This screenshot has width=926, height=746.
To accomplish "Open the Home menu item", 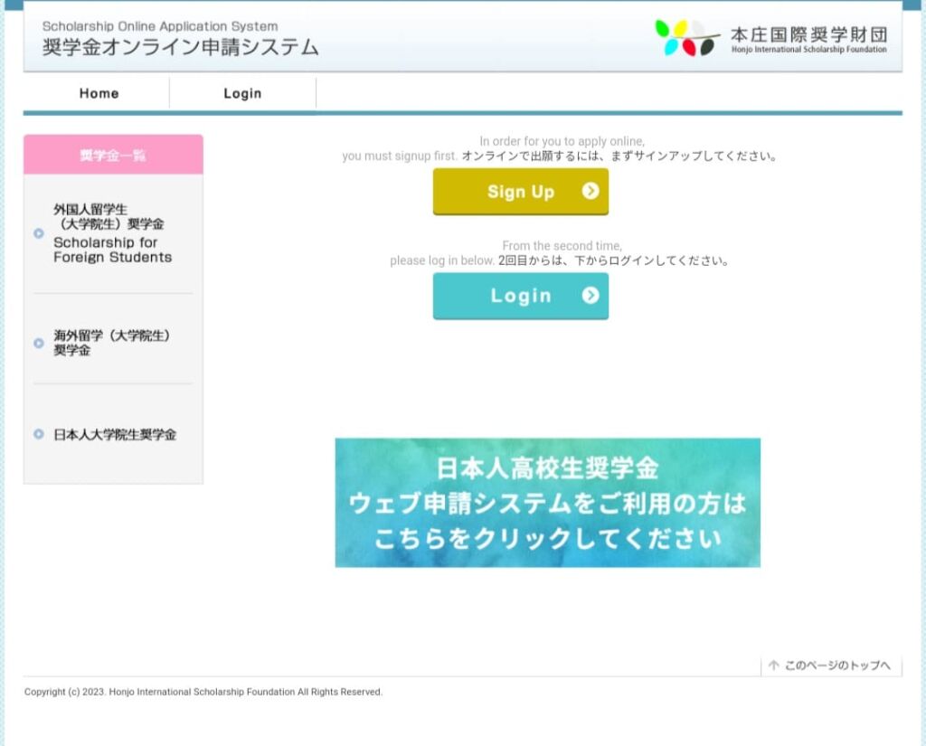I will (x=99, y=93).
